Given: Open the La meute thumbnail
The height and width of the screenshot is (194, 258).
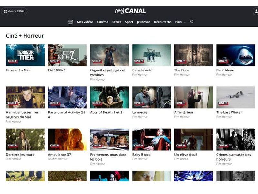Looking at the screenshot, I should pyautogui.click(x=152, y=97).
